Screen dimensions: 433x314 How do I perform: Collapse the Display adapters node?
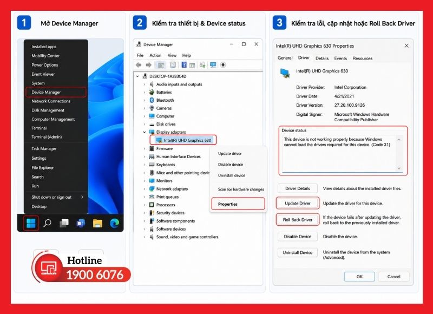145,132
